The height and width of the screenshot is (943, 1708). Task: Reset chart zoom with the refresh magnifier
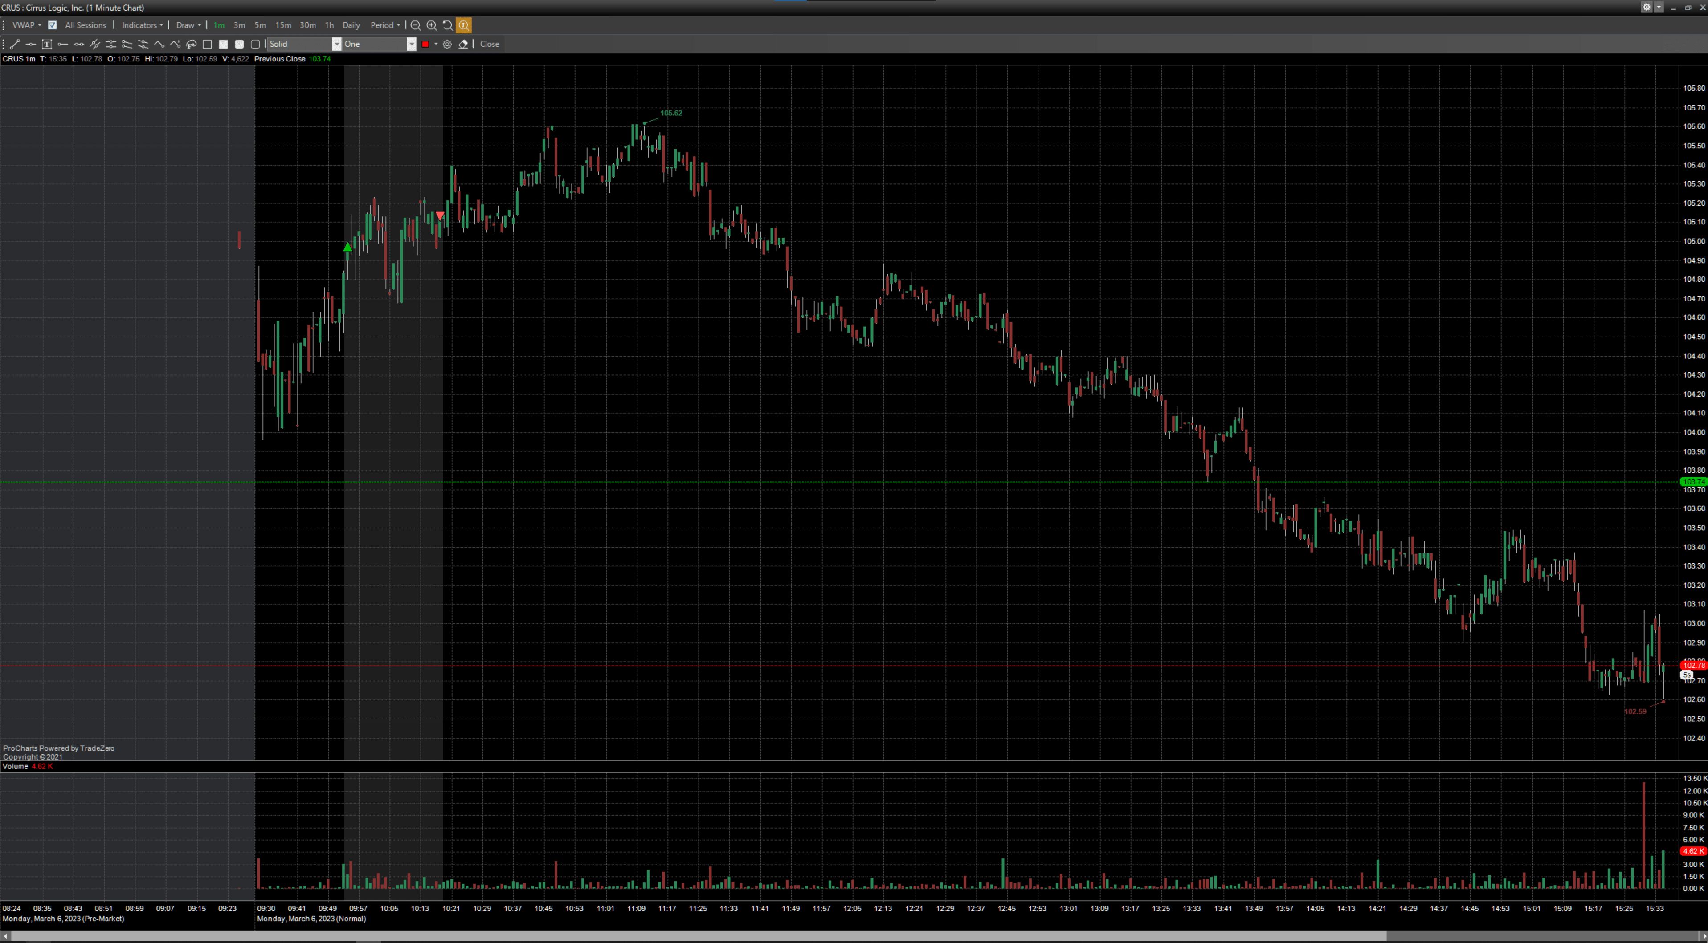(x=448, y=25)
